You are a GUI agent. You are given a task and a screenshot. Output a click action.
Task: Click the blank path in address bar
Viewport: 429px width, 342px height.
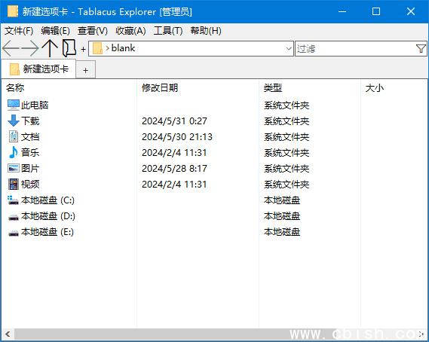(x=123, y=48)
